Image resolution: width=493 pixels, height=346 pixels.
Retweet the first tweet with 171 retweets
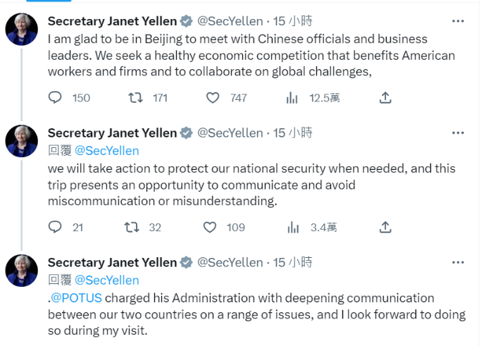pyautogui.click(x=136, y=98)
